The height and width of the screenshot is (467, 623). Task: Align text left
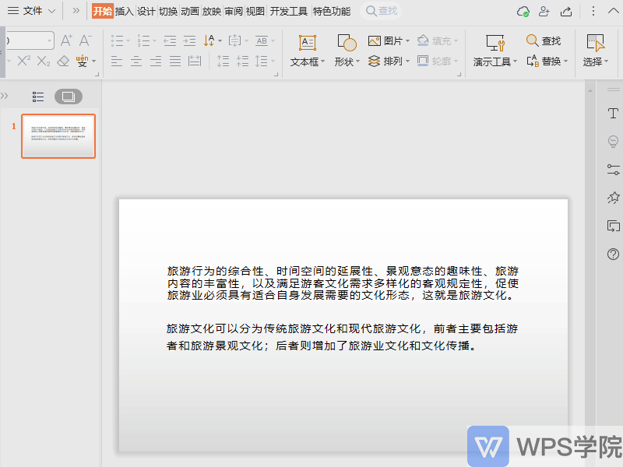116,61
